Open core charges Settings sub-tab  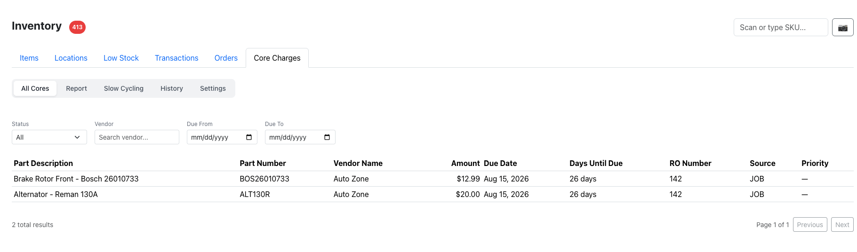click(213, 88)
